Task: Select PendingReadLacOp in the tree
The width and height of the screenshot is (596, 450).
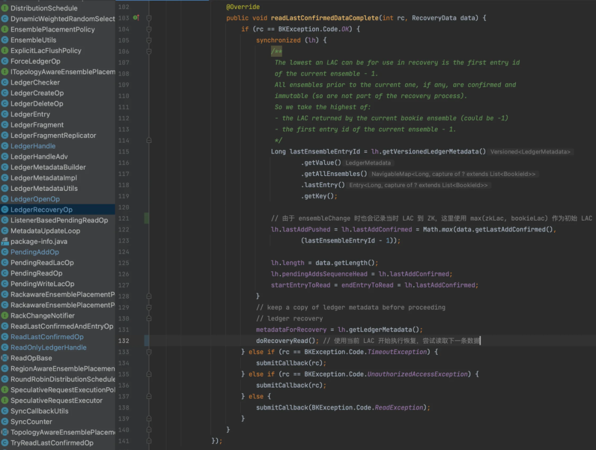Action: (x=42, y=263)
